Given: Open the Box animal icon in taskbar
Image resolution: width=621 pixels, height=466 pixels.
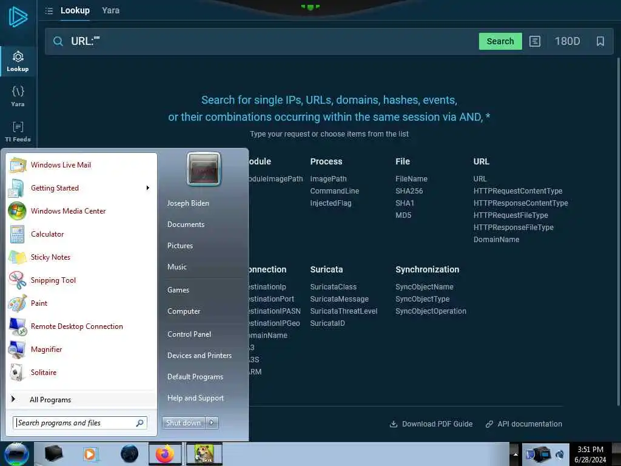Looking at the screenshot, I should click(x=204, y=454).
